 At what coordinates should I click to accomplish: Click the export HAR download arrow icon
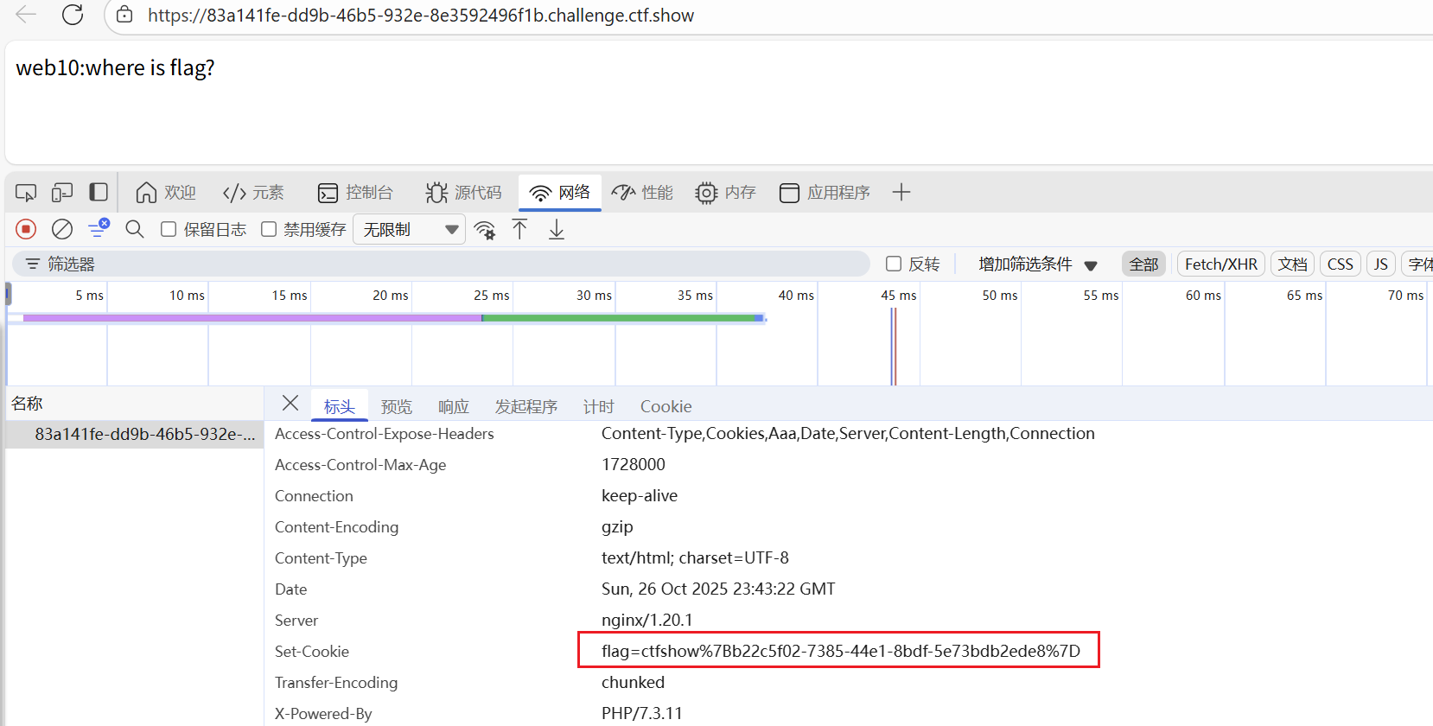click(x=557, y=229)
